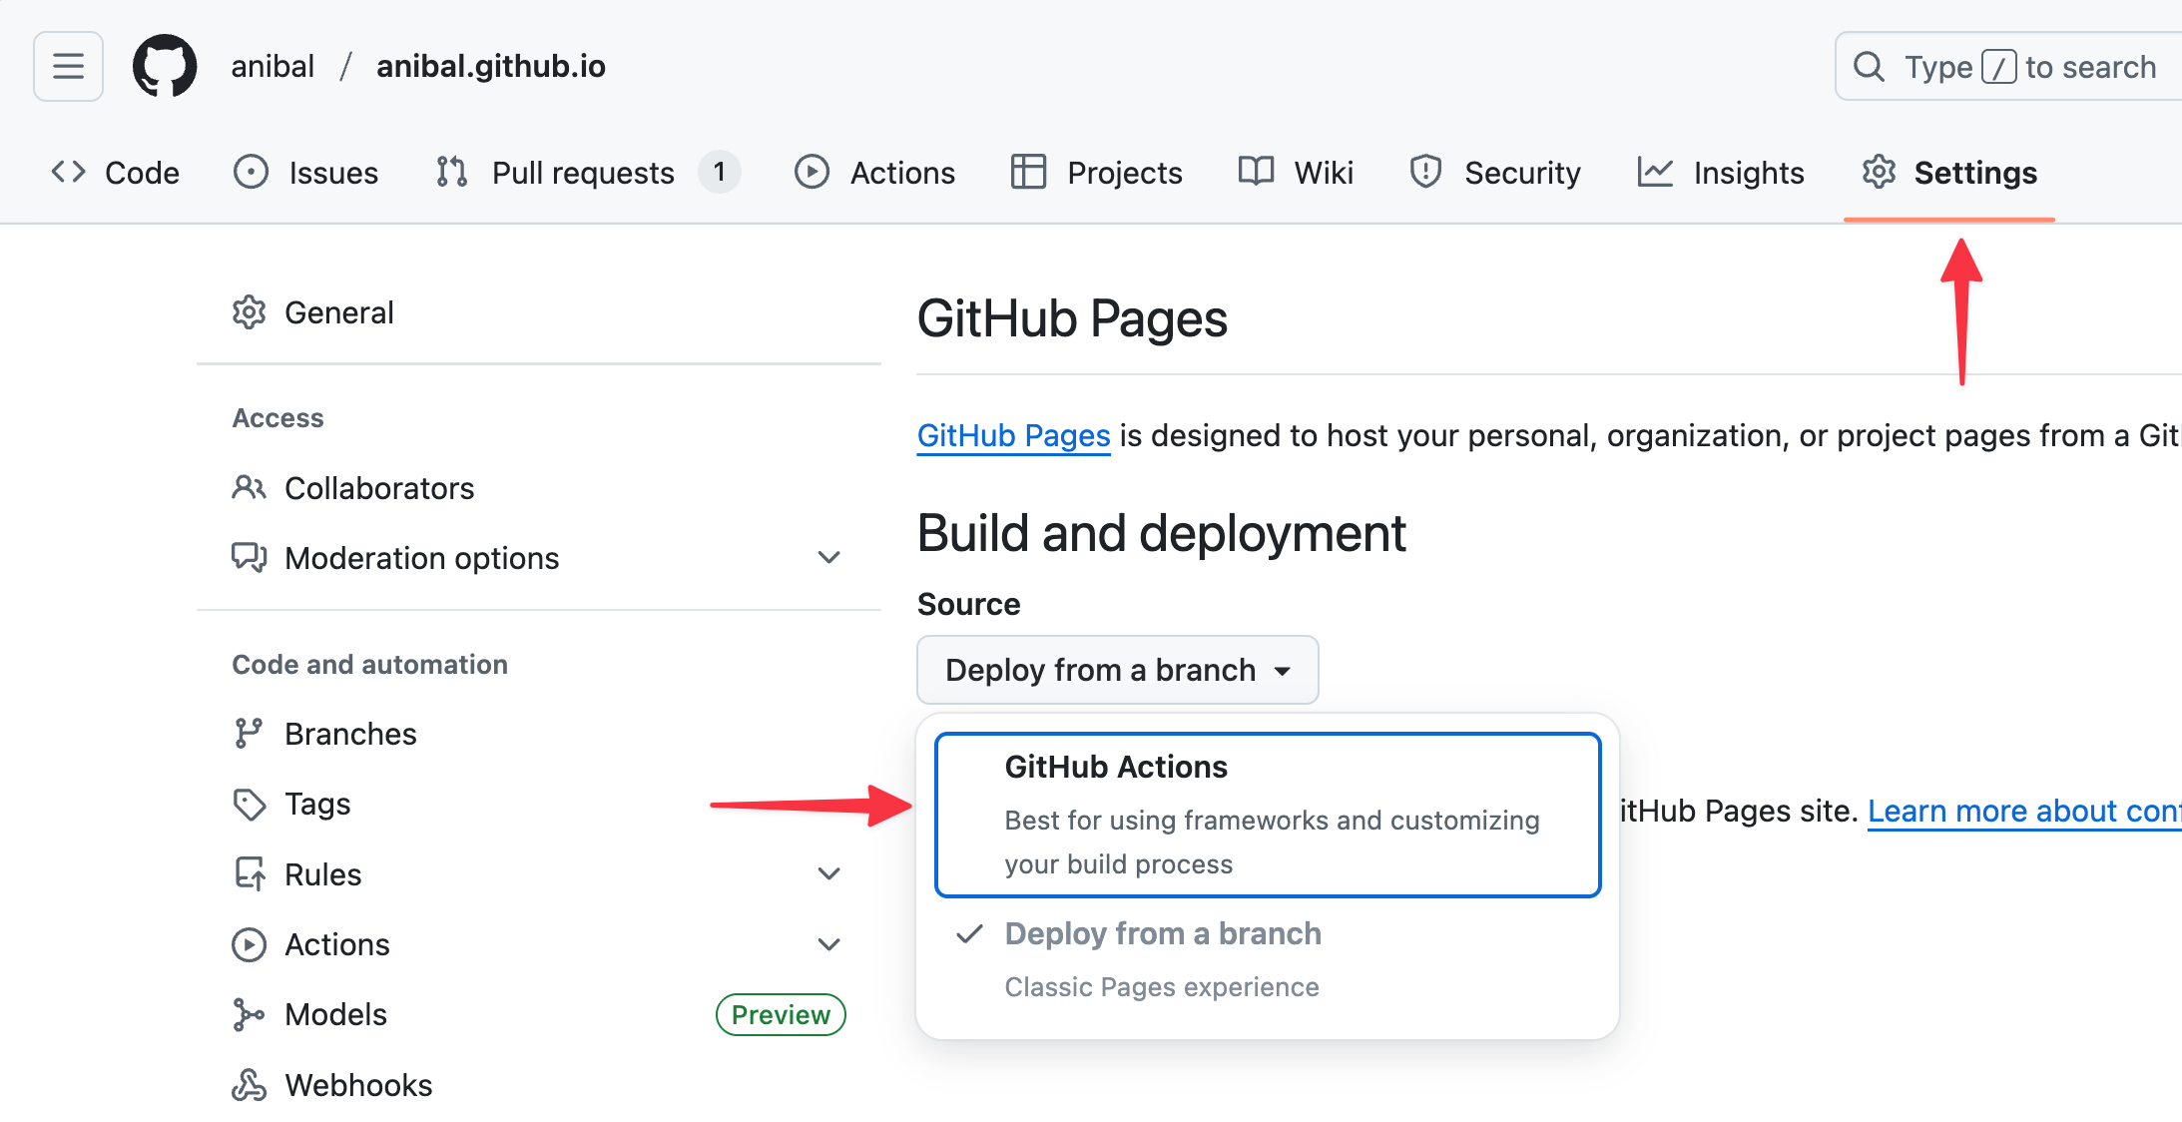Select Deploy from a branch option
2182x1122 pixels.
coord(1163,934)
